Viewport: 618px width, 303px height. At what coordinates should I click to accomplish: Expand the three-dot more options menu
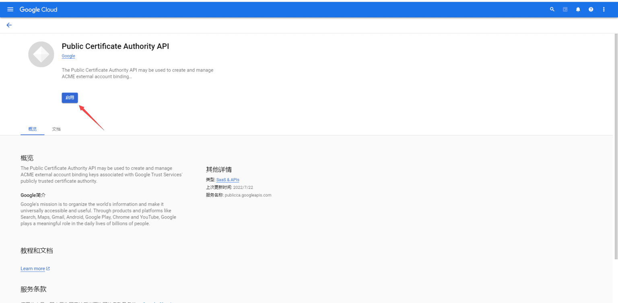point(604,9)
